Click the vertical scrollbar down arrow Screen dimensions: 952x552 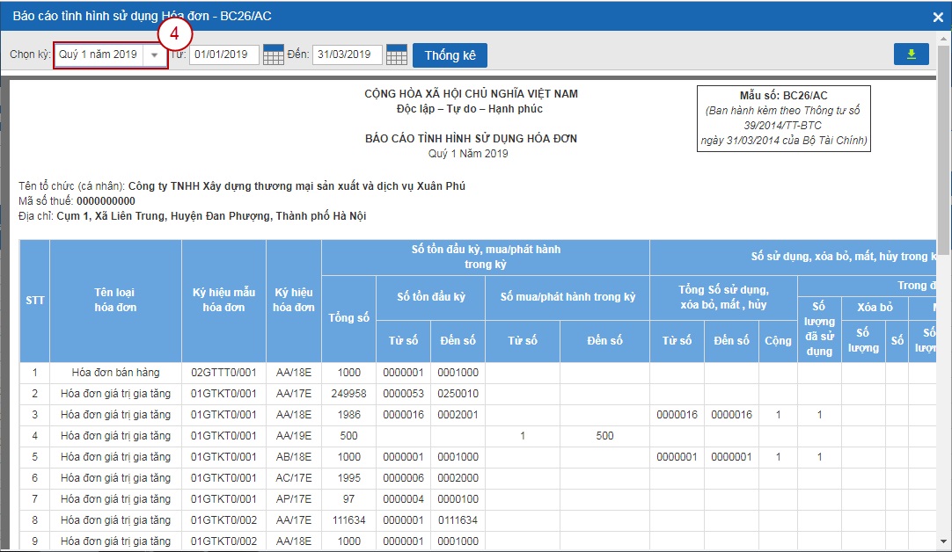point(943,541)
